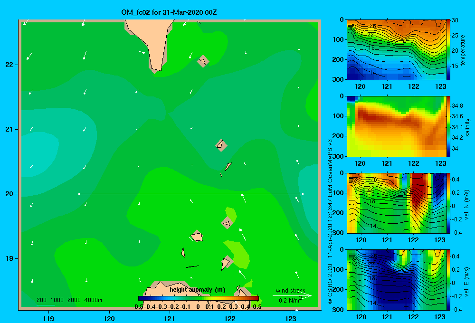
Task: Click the 'vel. E (m/s)' axis label
Action: [467, 281]
